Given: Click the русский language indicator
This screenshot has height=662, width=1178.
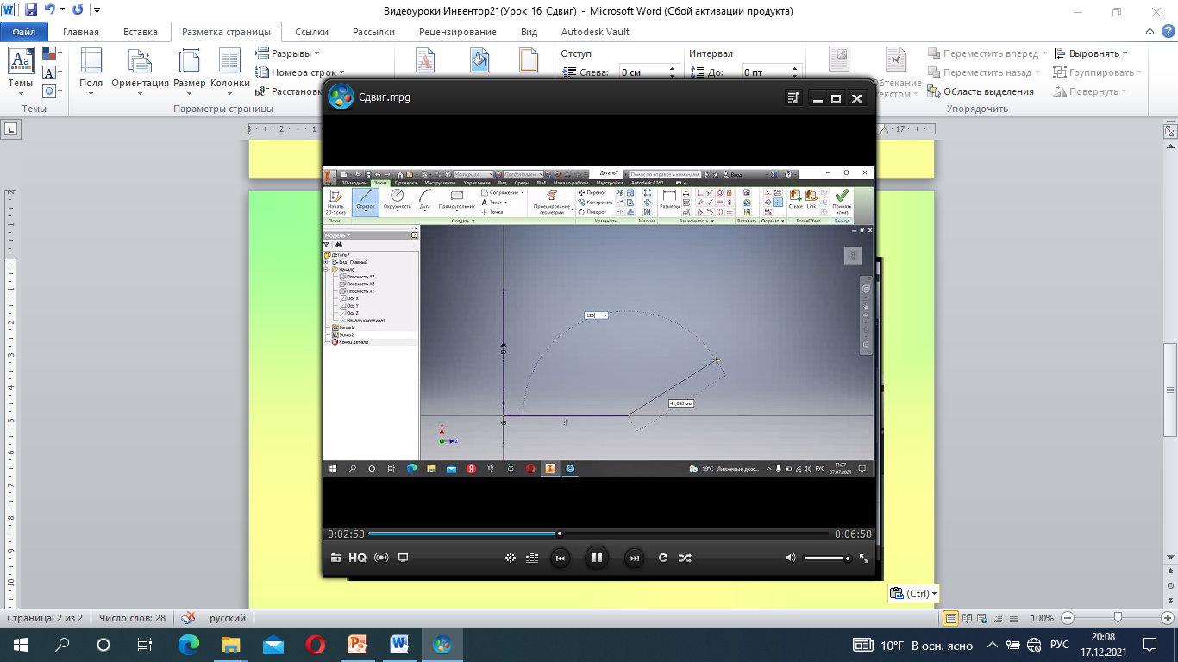Looking at the screenshot, I should (228, 618).
